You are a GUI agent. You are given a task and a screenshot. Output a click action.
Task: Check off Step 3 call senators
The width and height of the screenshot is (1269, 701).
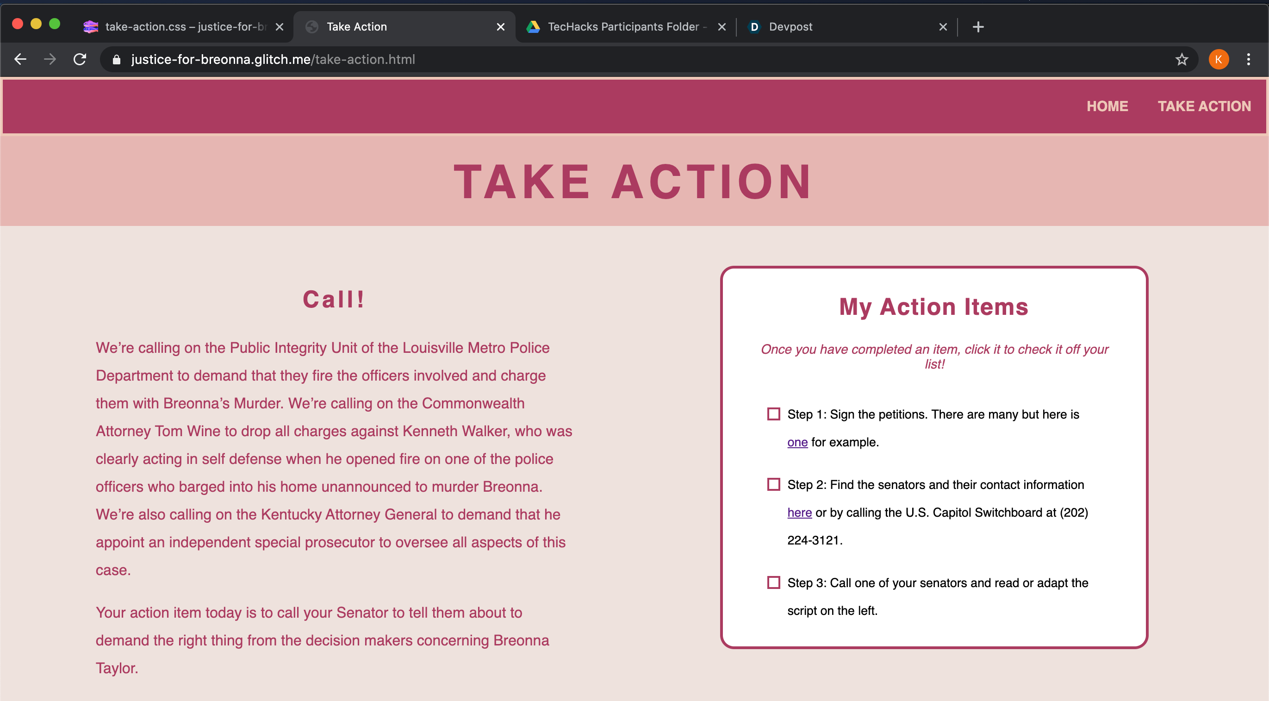(773, 582)
